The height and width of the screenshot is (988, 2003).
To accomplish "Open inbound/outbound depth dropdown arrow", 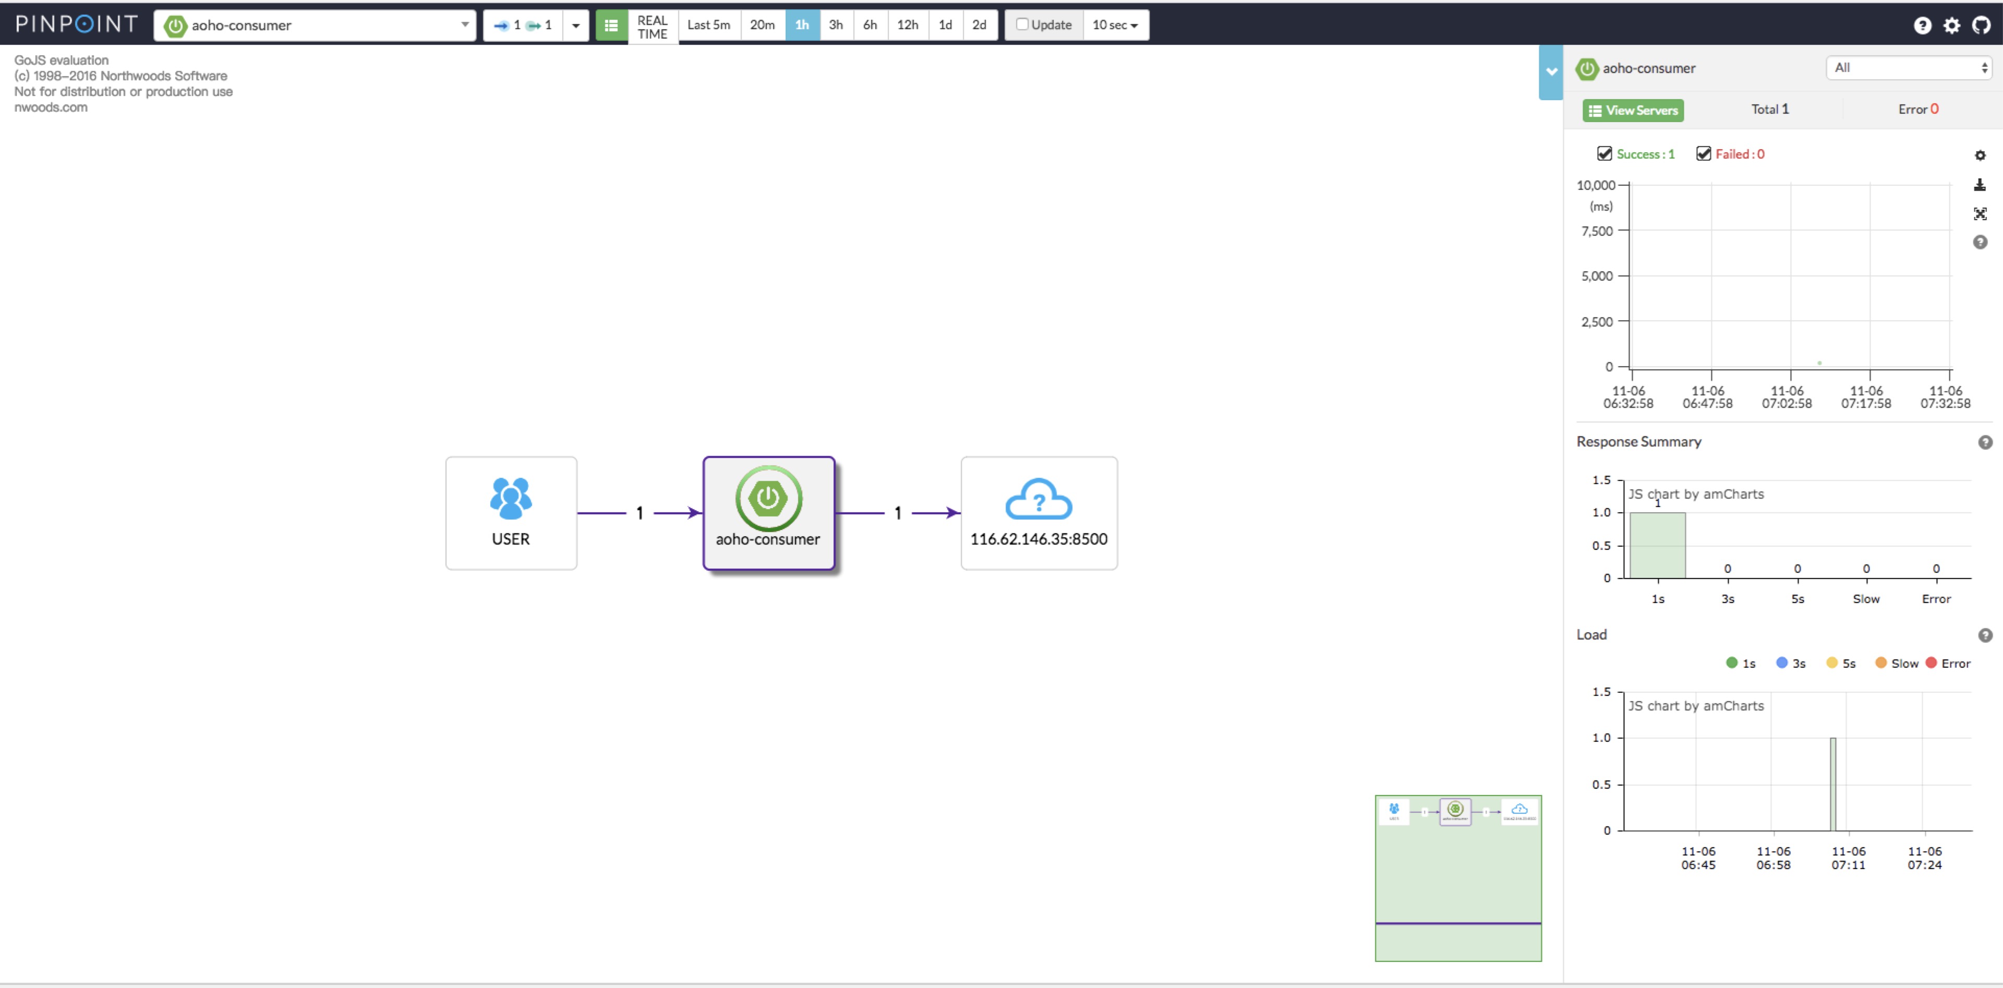I will (575, 25).
